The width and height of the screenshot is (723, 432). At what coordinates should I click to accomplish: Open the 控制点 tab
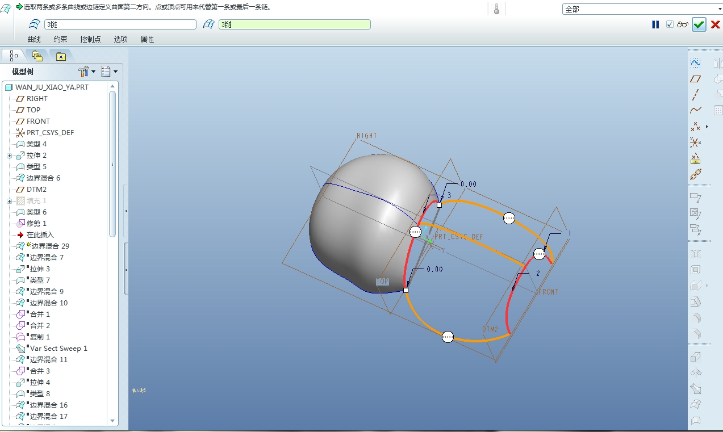90,39
